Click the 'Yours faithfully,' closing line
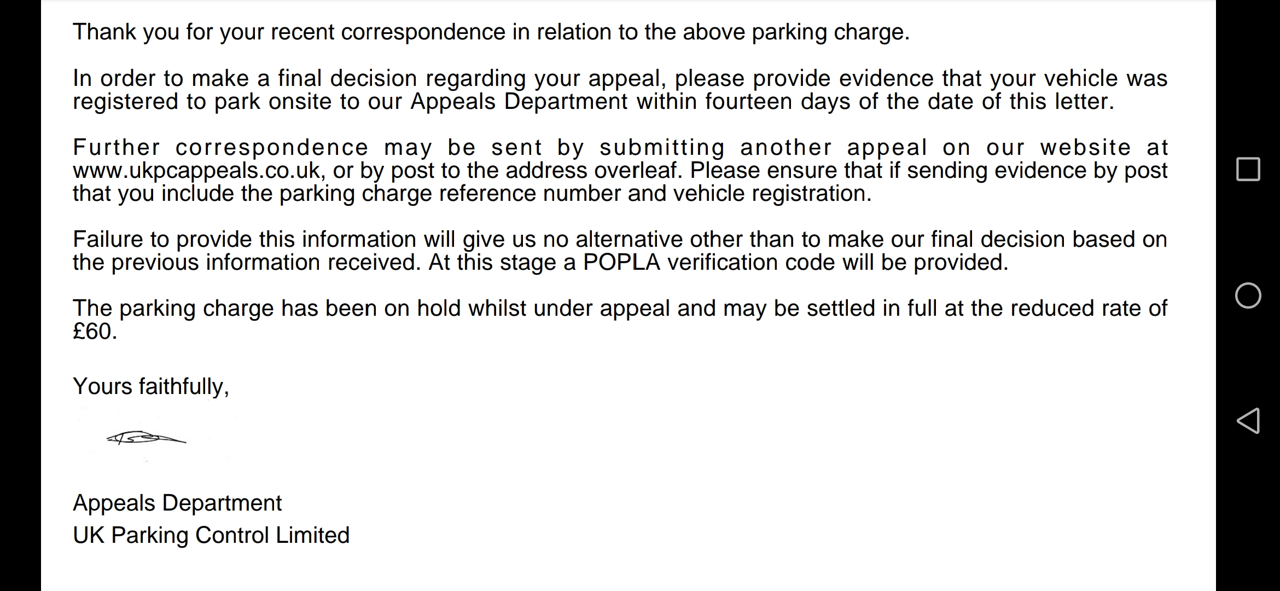The height and width of the screenshot is (591, 1280). (151, 386)
